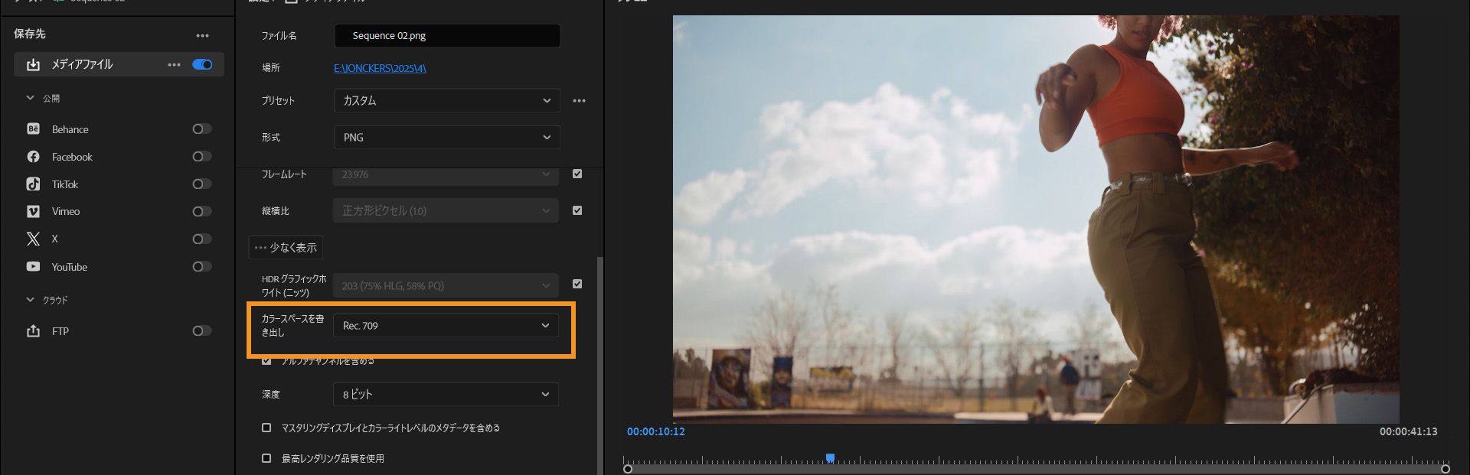The height and width of the screenshot is (475, 1470).
Task: Click the YouTube destination label
Action: coord(70,267)
